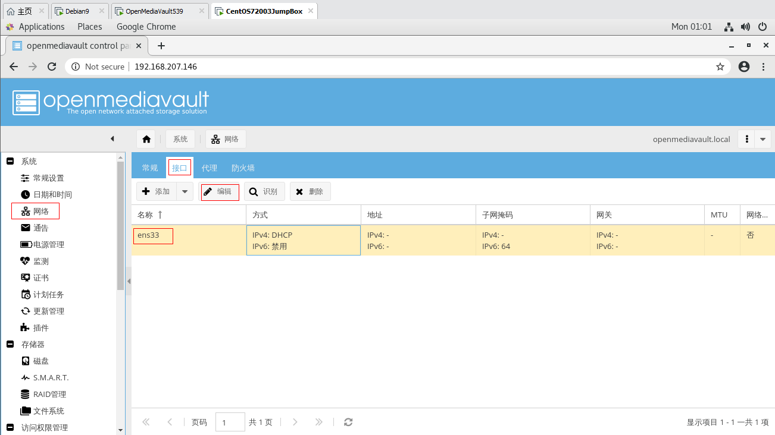Switch to the Debian9 VM tab
Viewport: 775px width, 435px height.
[x=80, y=11]
